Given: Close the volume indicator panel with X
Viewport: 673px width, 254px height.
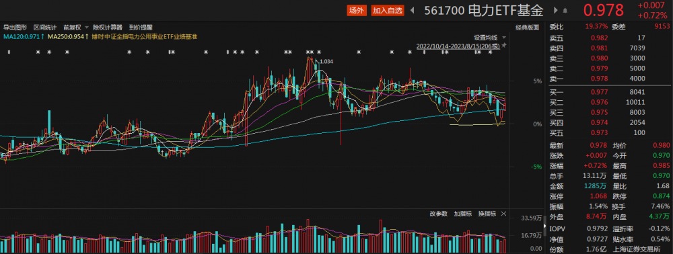Looking at the screenshot, I should [x=504, y=213].
